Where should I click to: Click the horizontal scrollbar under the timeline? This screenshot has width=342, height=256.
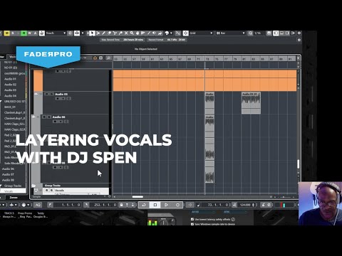[138, 197]
